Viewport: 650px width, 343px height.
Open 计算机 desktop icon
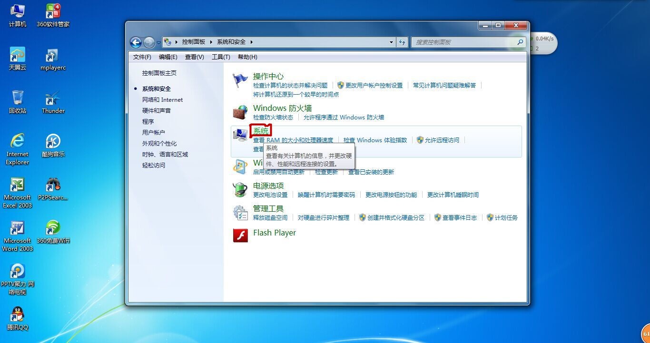(18, 15)
